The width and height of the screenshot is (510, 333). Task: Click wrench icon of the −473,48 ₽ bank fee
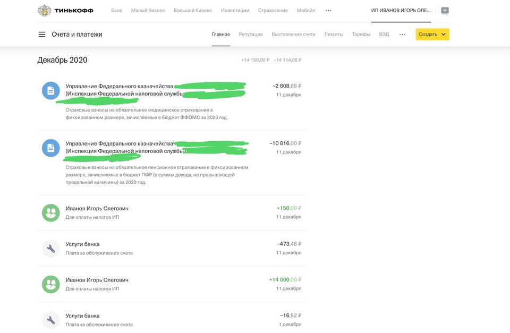click(50, 249)
